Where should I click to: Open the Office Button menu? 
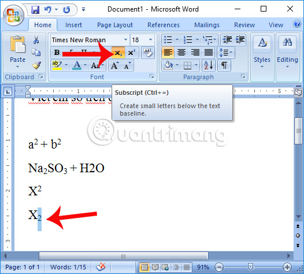(x=13, y=16)
